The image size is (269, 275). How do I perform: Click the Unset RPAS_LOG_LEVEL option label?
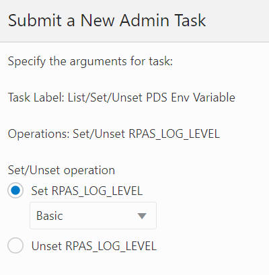coord(94,246)
